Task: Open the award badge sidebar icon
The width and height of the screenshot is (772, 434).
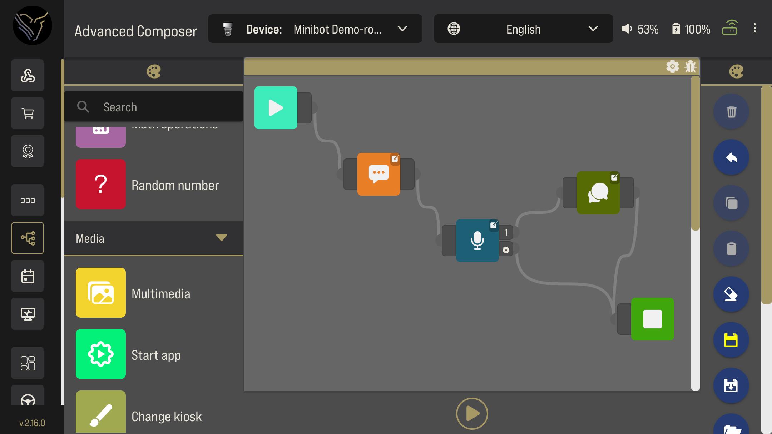Action: tap(28, 151)
